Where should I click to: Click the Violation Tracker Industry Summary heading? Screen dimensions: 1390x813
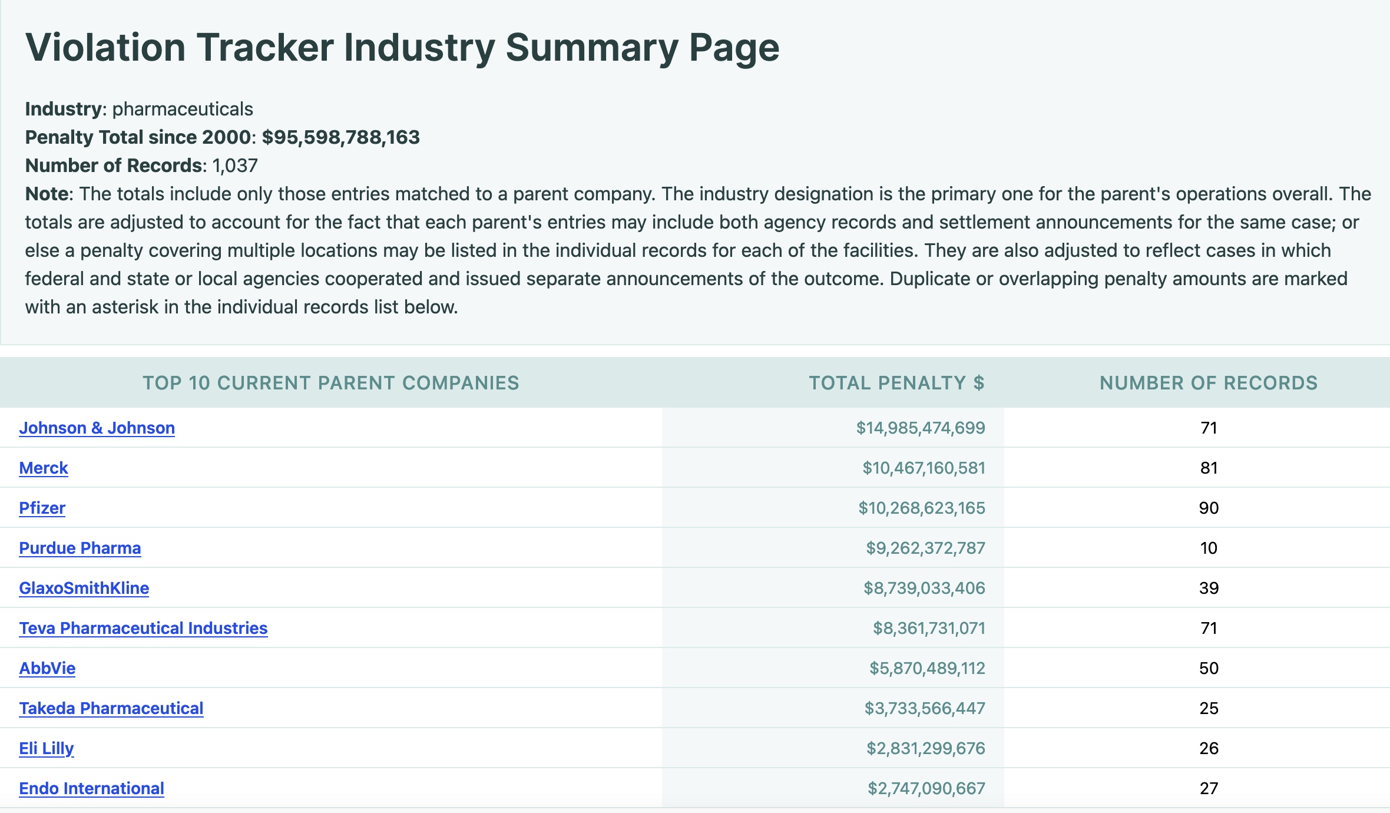pyautogui.click(x=402, y=47)
